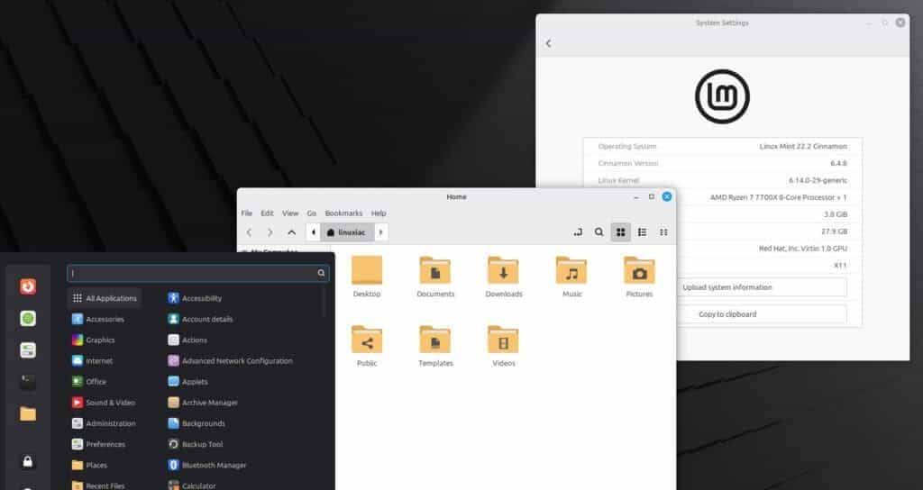Go forward in the Home file manager
Image resolution: width=923 pixels, height=490 pixels.
coord(270,232)
